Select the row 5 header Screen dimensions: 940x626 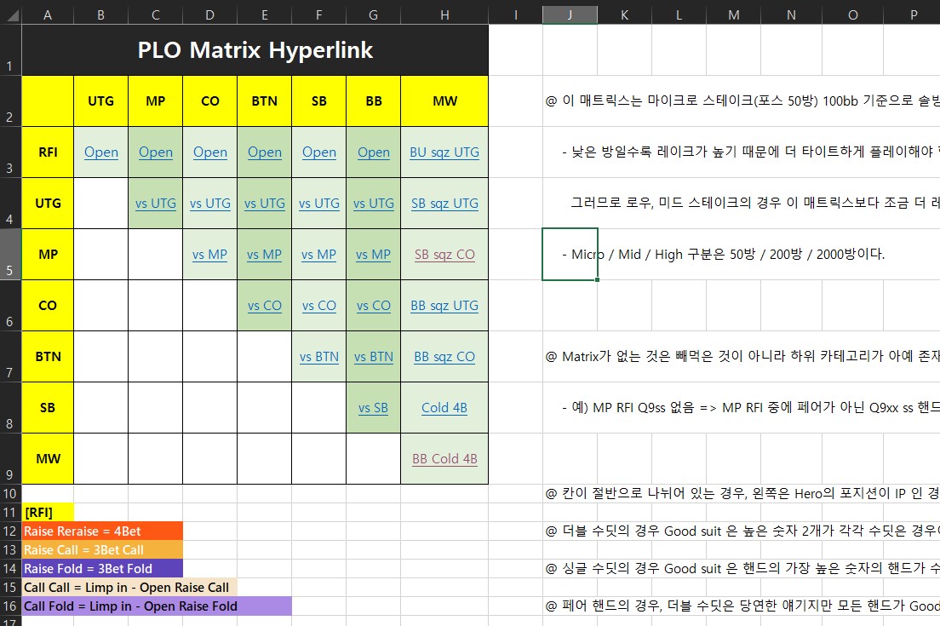tap(9, 254)
